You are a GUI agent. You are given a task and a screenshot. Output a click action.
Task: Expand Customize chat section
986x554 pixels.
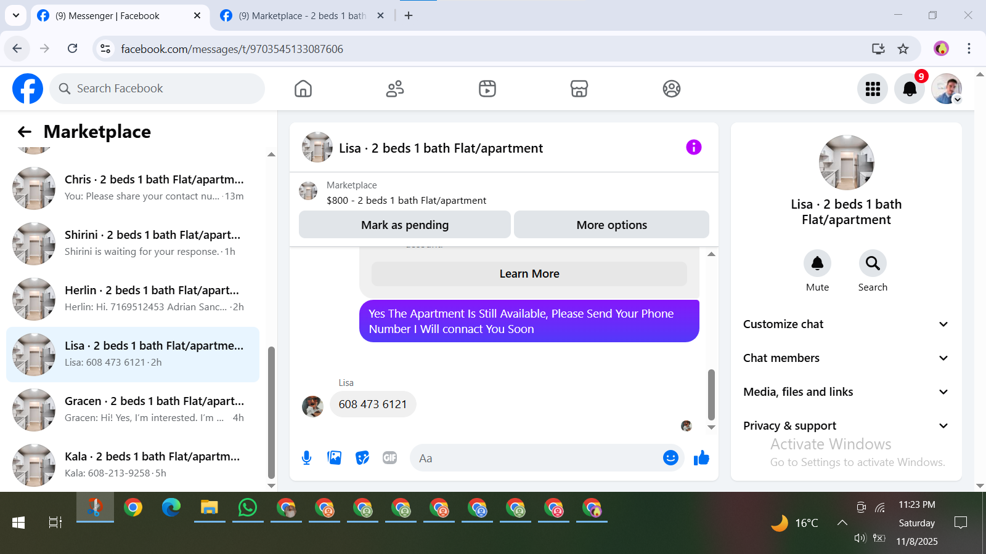845,324
